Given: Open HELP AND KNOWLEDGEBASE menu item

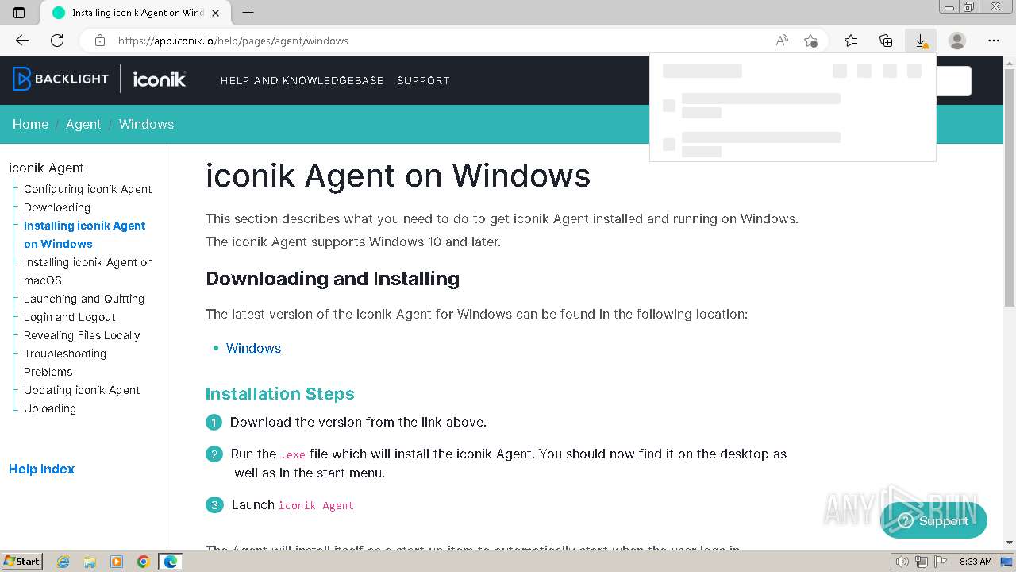Looking at the screenshot, I should tap(302, 80).
